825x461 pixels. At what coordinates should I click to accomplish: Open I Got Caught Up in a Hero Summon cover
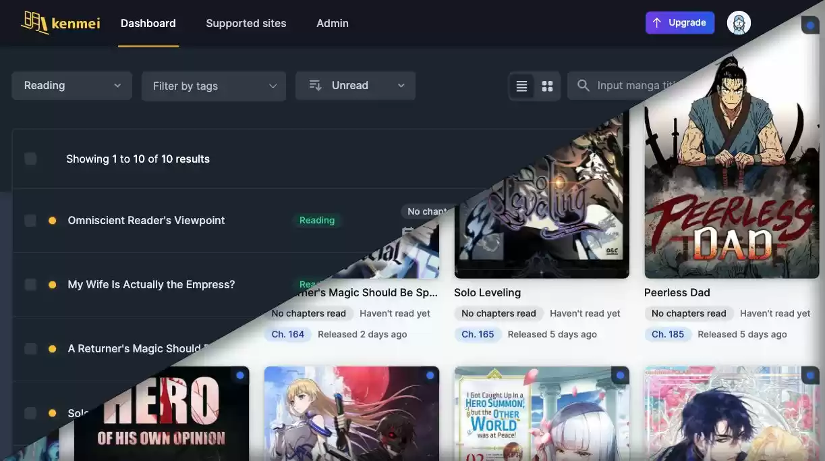542,413
